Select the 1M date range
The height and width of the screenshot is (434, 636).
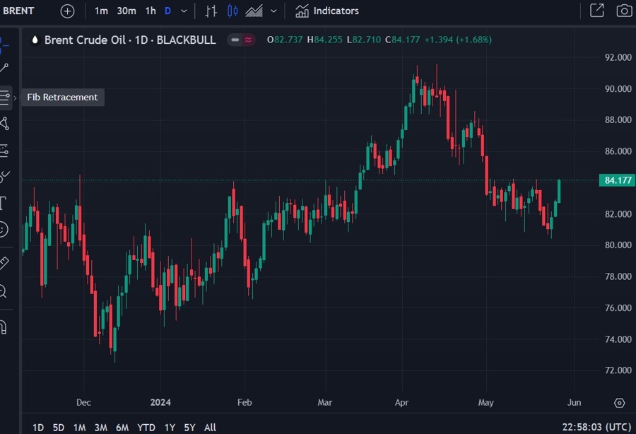click(79, 428)
